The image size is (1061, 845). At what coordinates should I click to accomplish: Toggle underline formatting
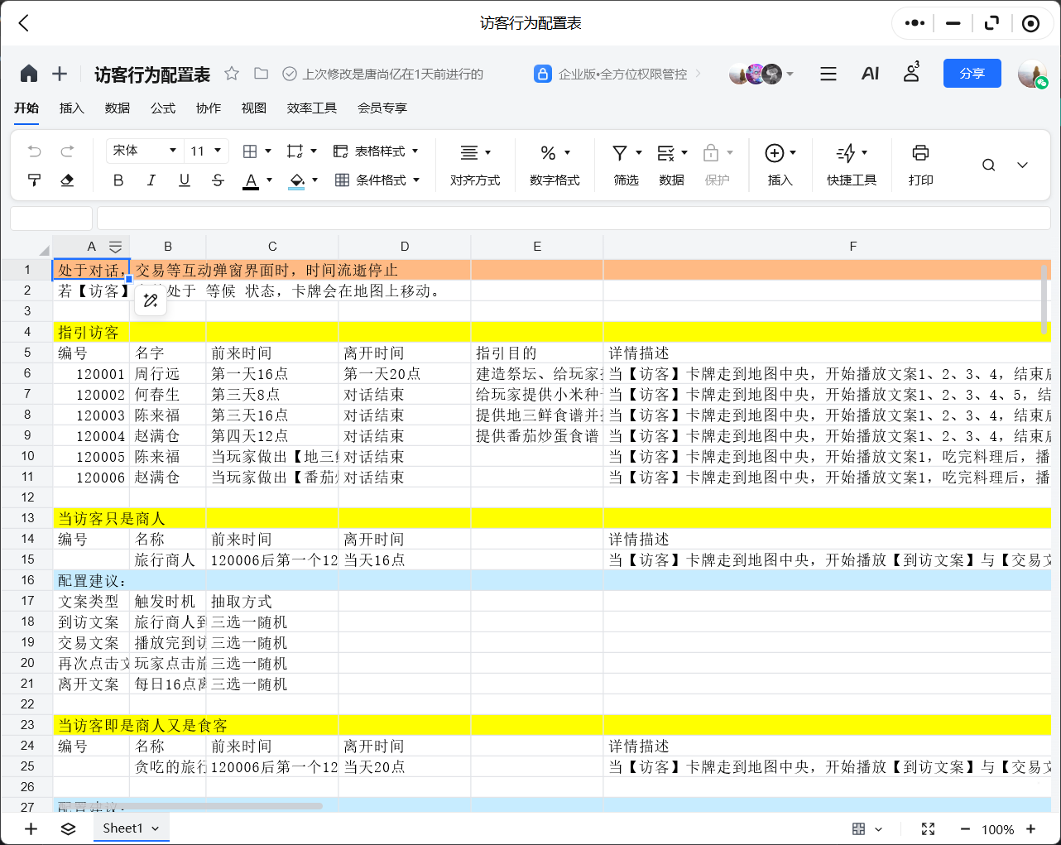tap(185, 180)
